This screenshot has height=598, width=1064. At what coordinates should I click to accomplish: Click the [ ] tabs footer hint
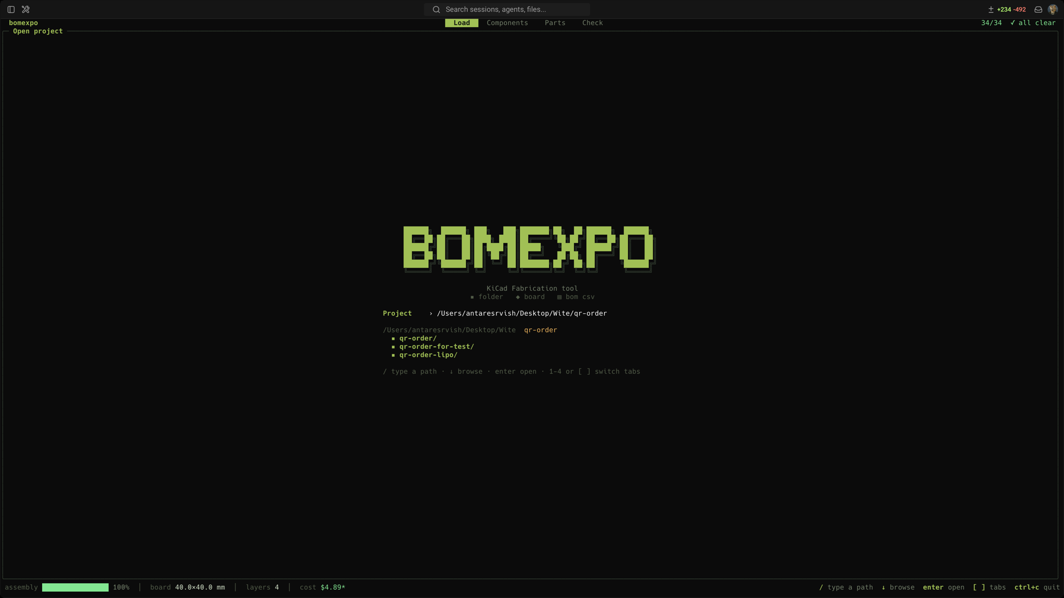pyautogui.click(x=989, y=587)
